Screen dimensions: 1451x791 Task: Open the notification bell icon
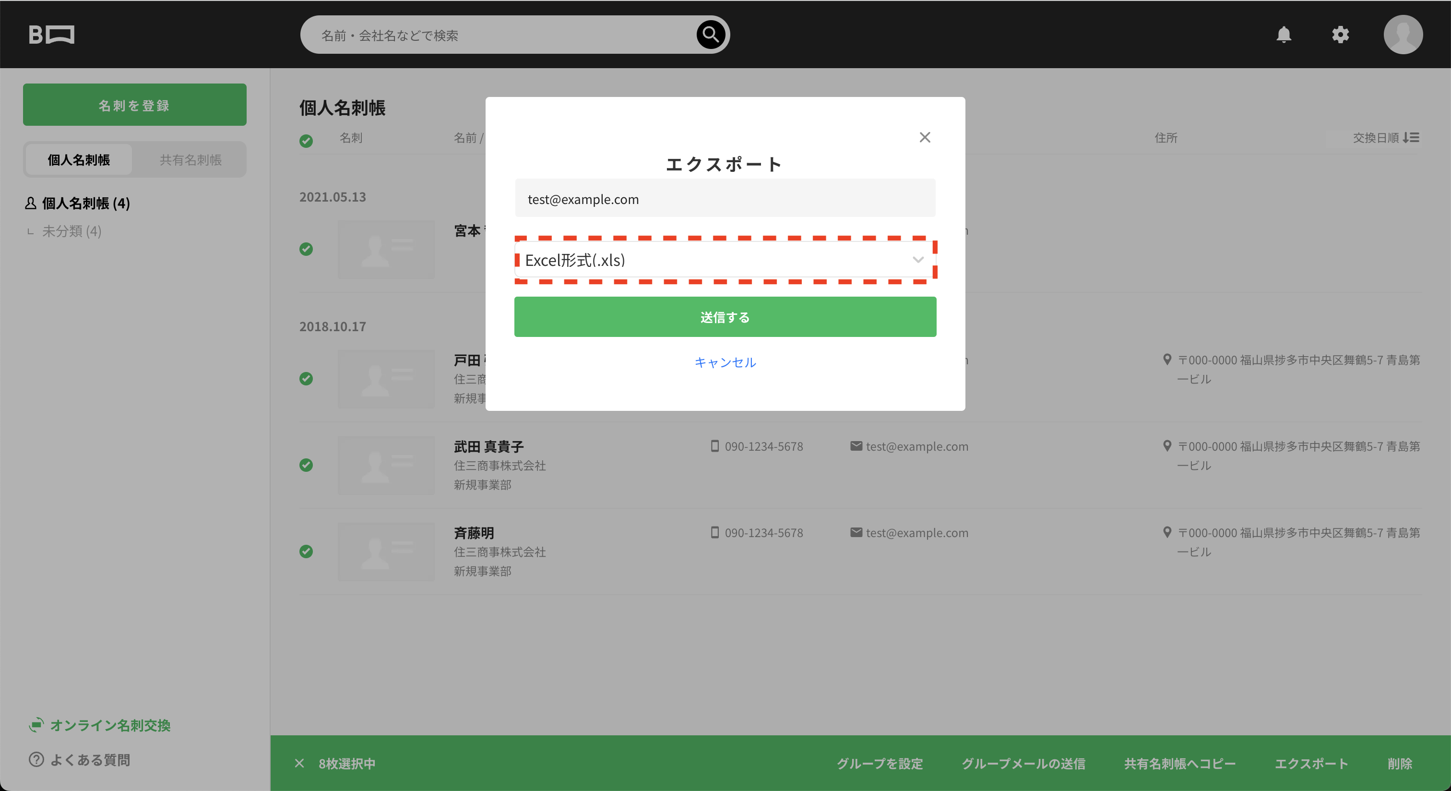click(x=1284, y=35)
